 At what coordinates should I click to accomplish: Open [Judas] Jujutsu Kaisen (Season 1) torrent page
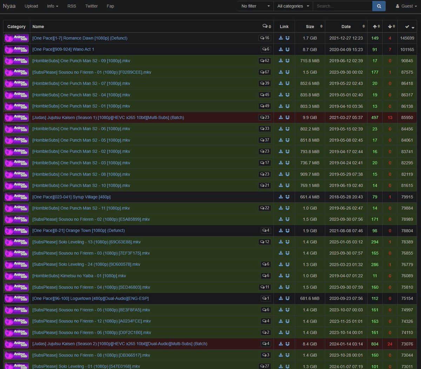(x=108, y=117)
